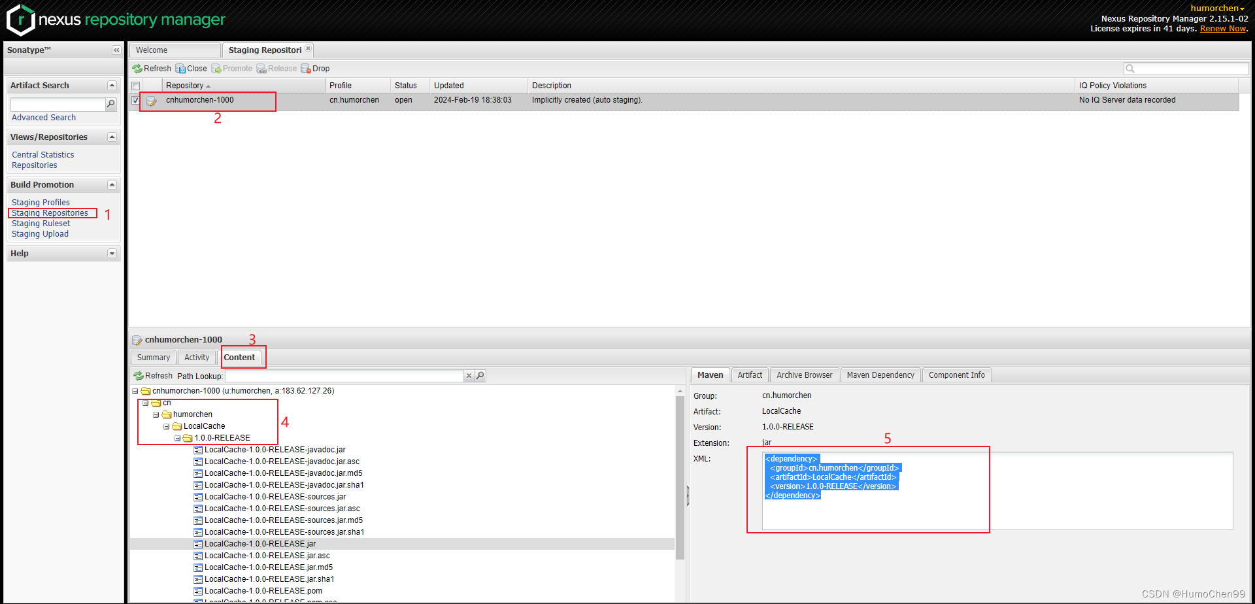
Task: Select LocalCache-1.0.0-RELEASE-javadoc.jar.sha1 file
Action: tap(284, 485)
